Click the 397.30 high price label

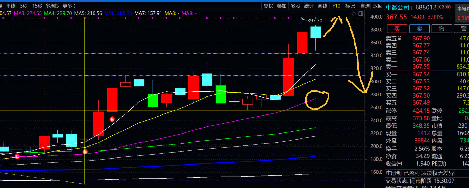315,21
